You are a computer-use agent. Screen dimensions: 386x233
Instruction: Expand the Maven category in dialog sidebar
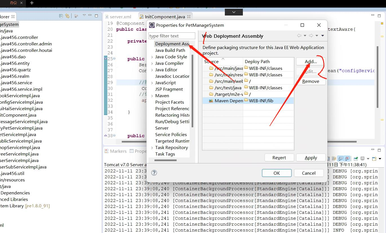point(153,96)
